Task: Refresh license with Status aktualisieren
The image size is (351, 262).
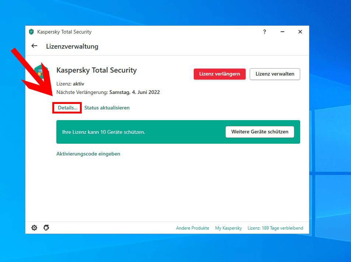Action: pos(106,108)
